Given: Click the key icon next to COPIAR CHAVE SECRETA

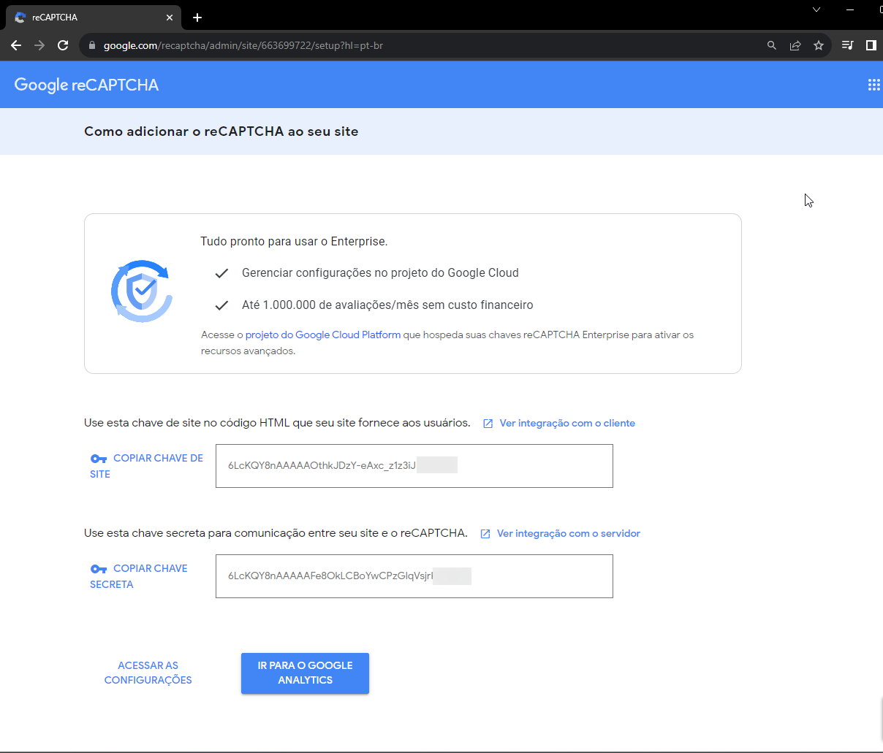Looking at the screenshot, I should (x=99, y=569).
